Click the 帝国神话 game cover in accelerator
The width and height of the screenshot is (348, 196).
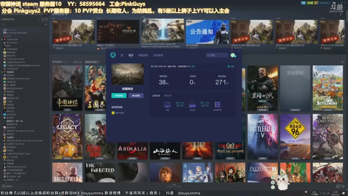click(x=127, y=74)
